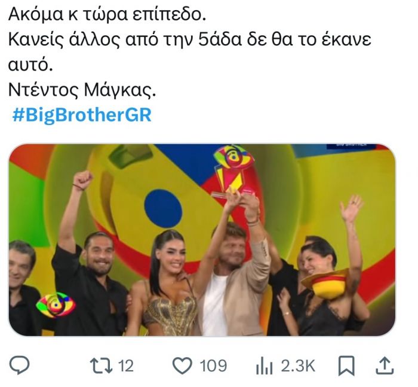Open the share upload icon
The width and height of the screenshot is (418, 387).
[385, 365]
